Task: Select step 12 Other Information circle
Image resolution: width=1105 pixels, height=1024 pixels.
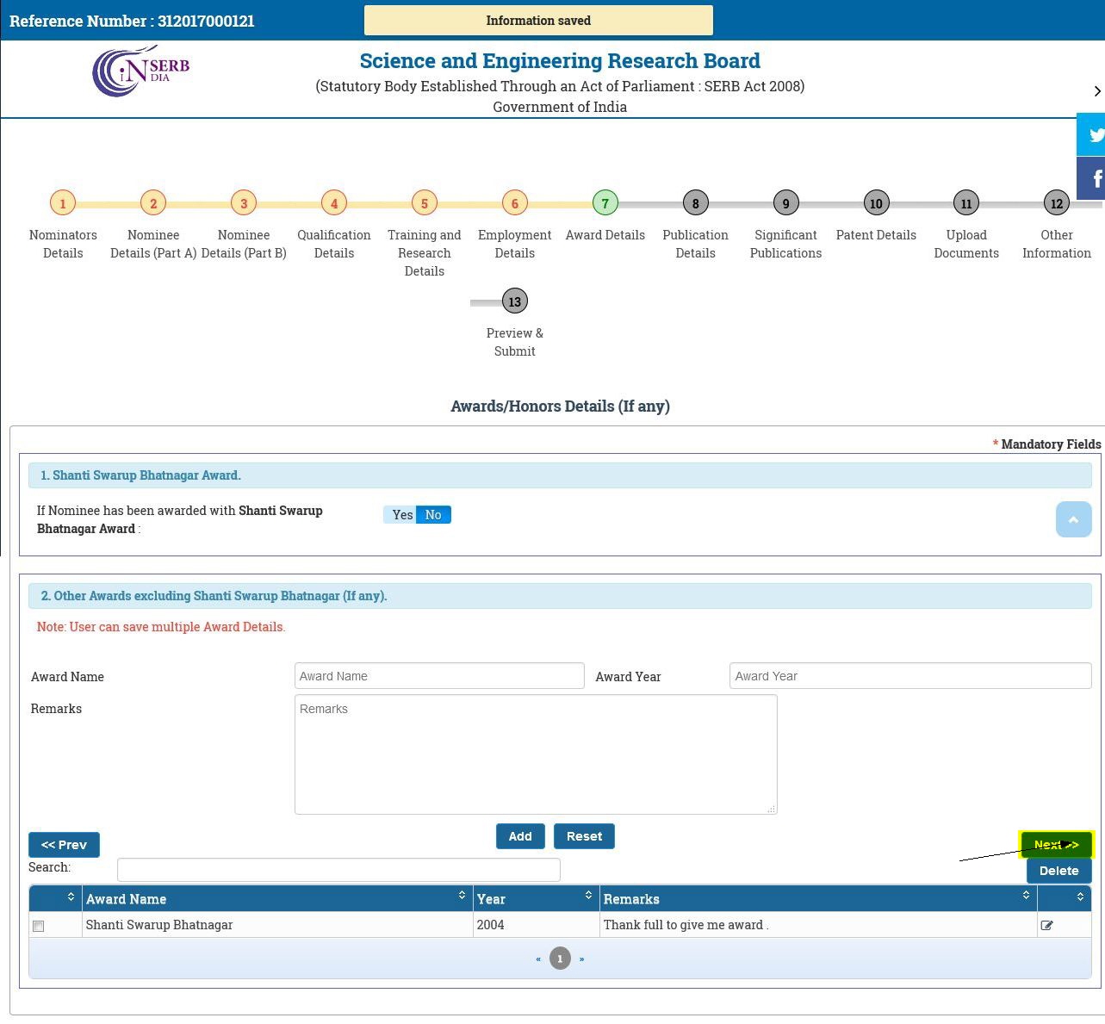Action: [x=1057, y=203]
